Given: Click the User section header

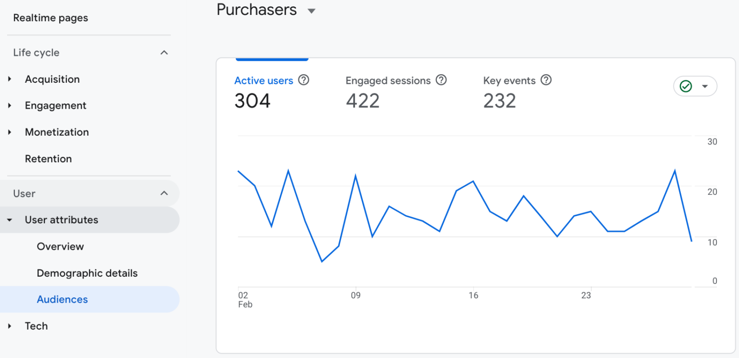Looking at the screenshot, I should 24,193.
